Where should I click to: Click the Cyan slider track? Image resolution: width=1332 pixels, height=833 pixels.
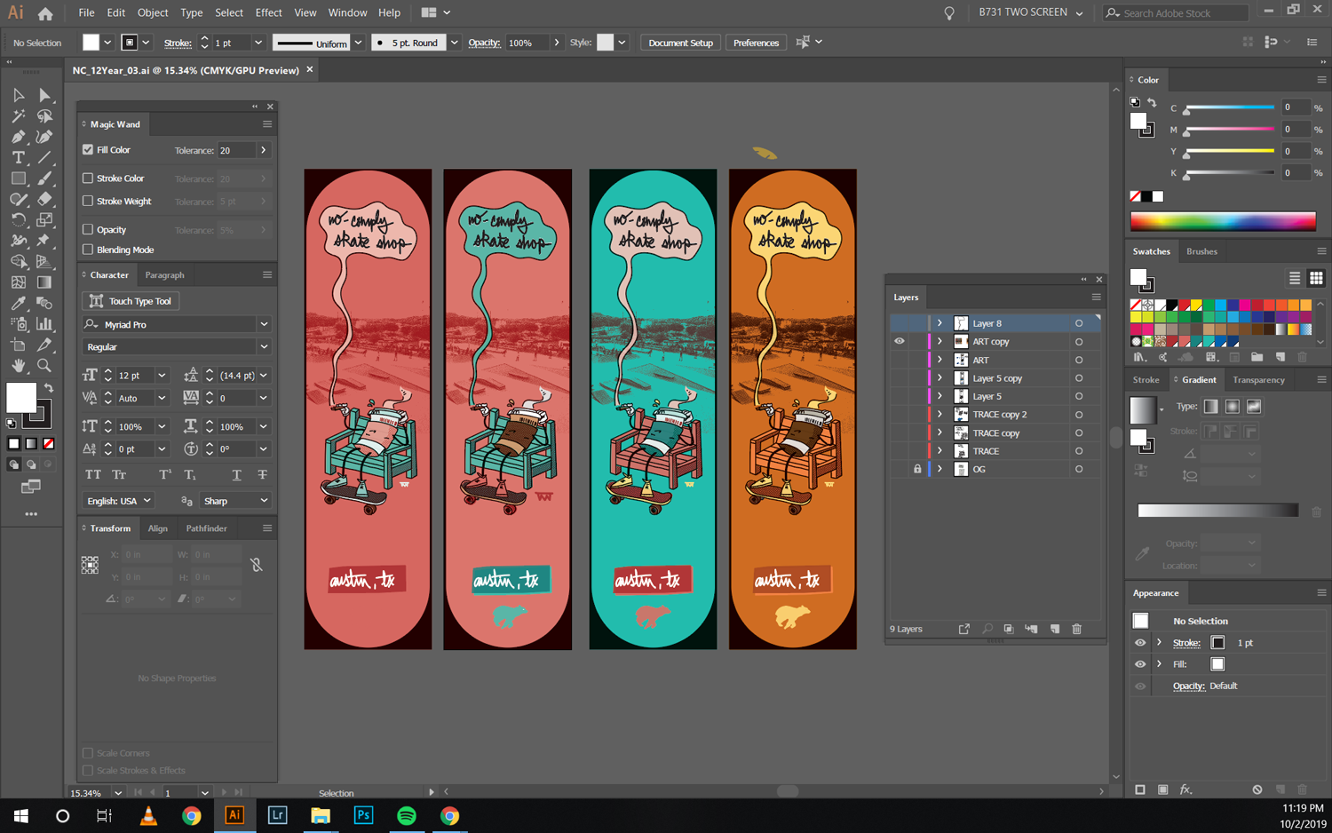click(1230, 108)
